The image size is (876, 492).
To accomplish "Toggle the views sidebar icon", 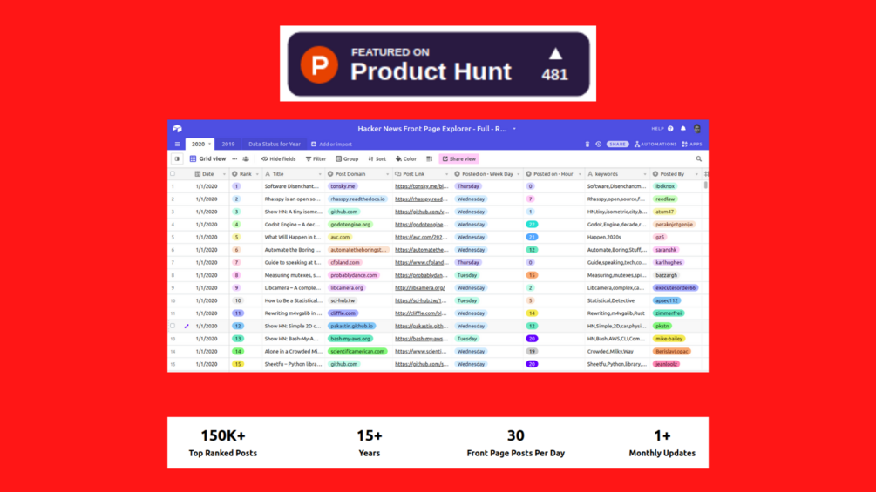I will point(177,159).
